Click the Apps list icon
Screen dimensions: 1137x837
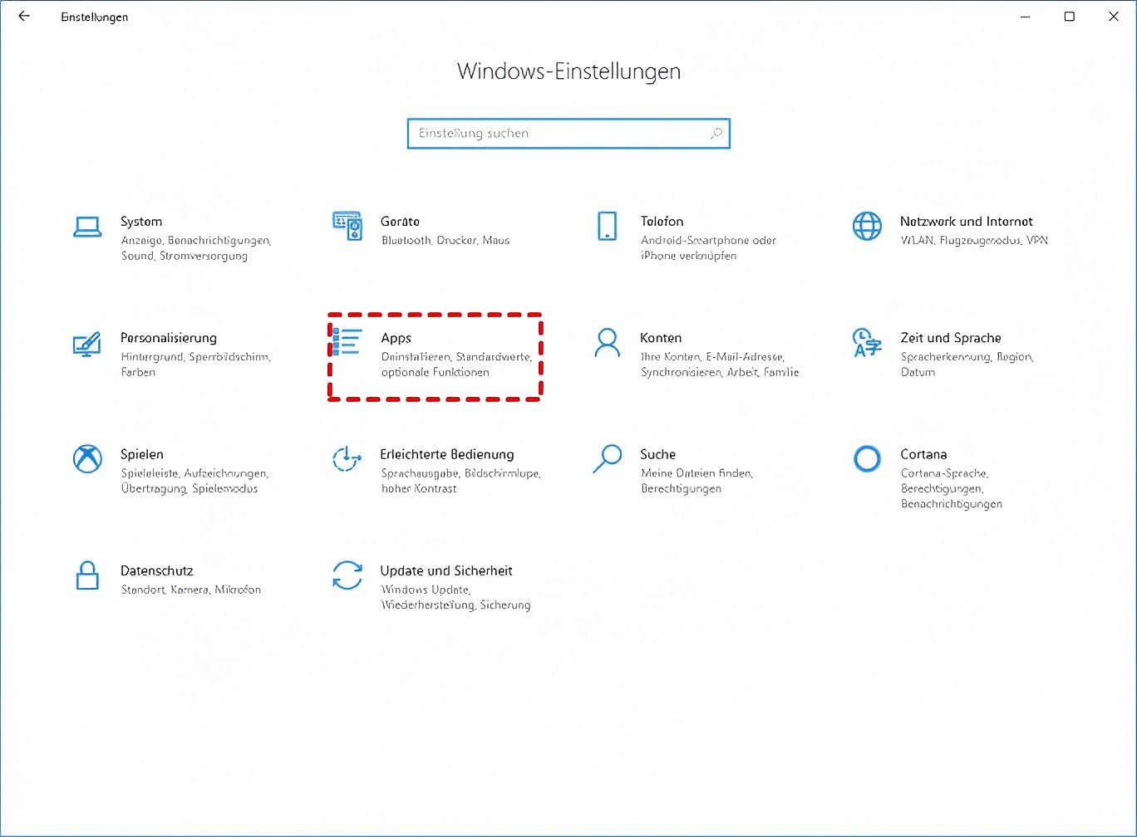coord(347,342)
